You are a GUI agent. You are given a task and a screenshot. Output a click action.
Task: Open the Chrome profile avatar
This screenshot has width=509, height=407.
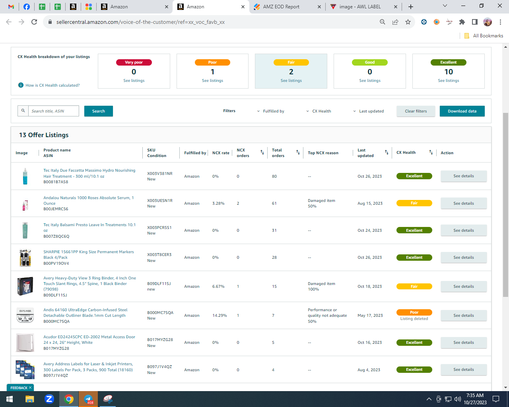[488, 22]
